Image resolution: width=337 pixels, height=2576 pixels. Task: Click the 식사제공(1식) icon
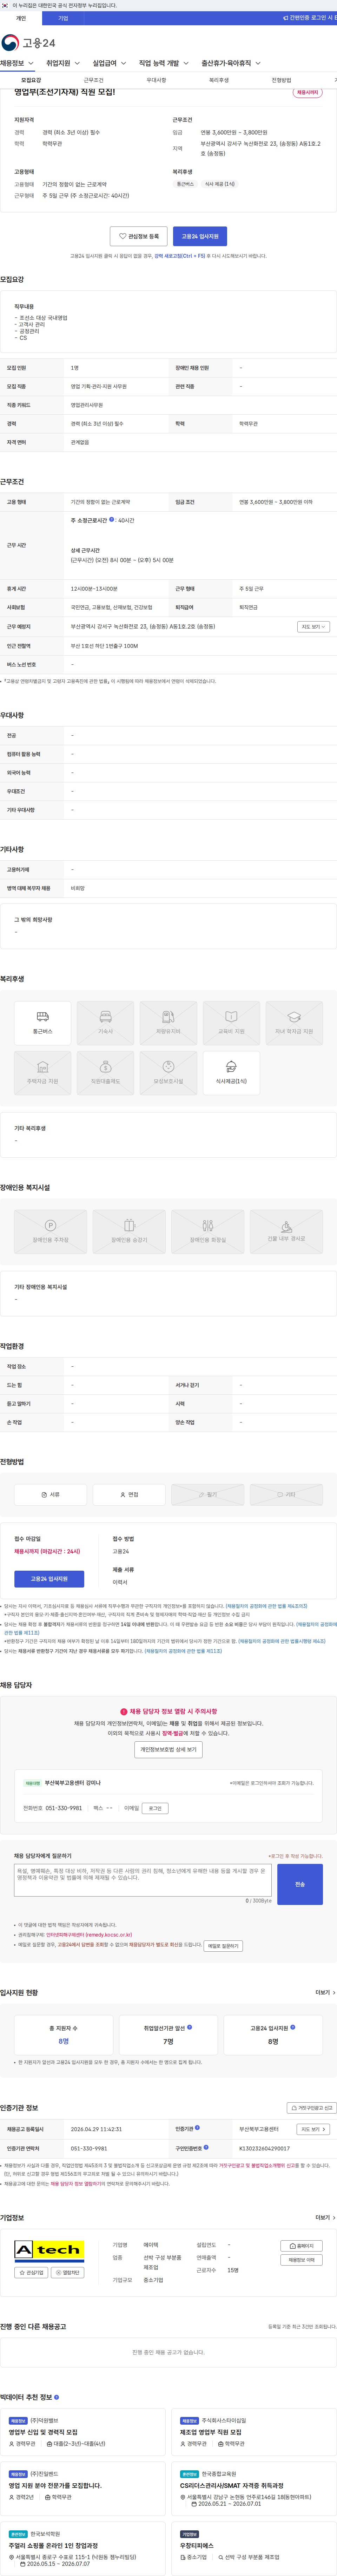pyautogui.click(x=231, y=1073)
